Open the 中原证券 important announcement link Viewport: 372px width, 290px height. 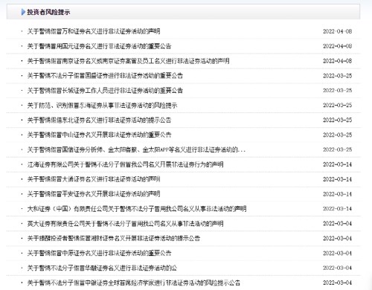click(x=99, y=254)
